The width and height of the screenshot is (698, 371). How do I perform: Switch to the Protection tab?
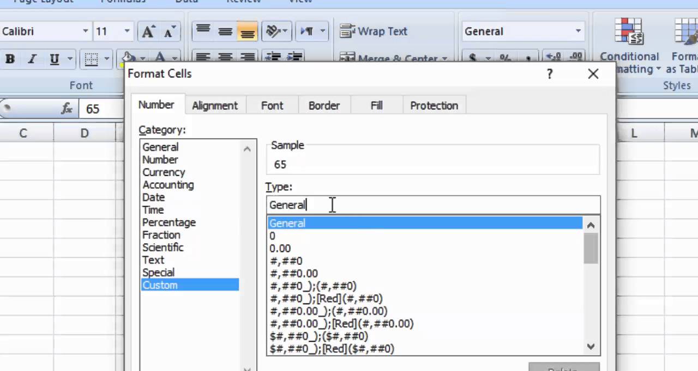(434, 106)
